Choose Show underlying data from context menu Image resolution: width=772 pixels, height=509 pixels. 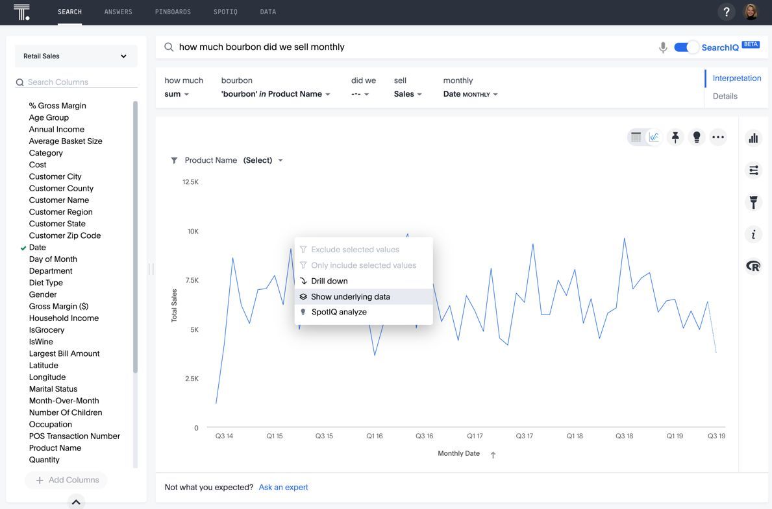click(351, 296)
